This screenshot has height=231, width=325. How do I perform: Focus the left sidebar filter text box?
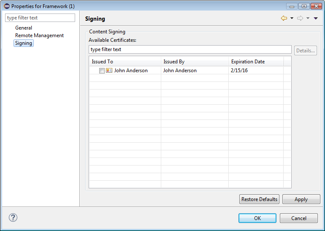(40, 18)
